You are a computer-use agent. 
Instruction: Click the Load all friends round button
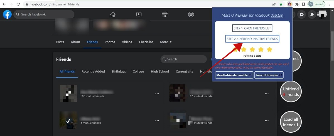point(291,122)
